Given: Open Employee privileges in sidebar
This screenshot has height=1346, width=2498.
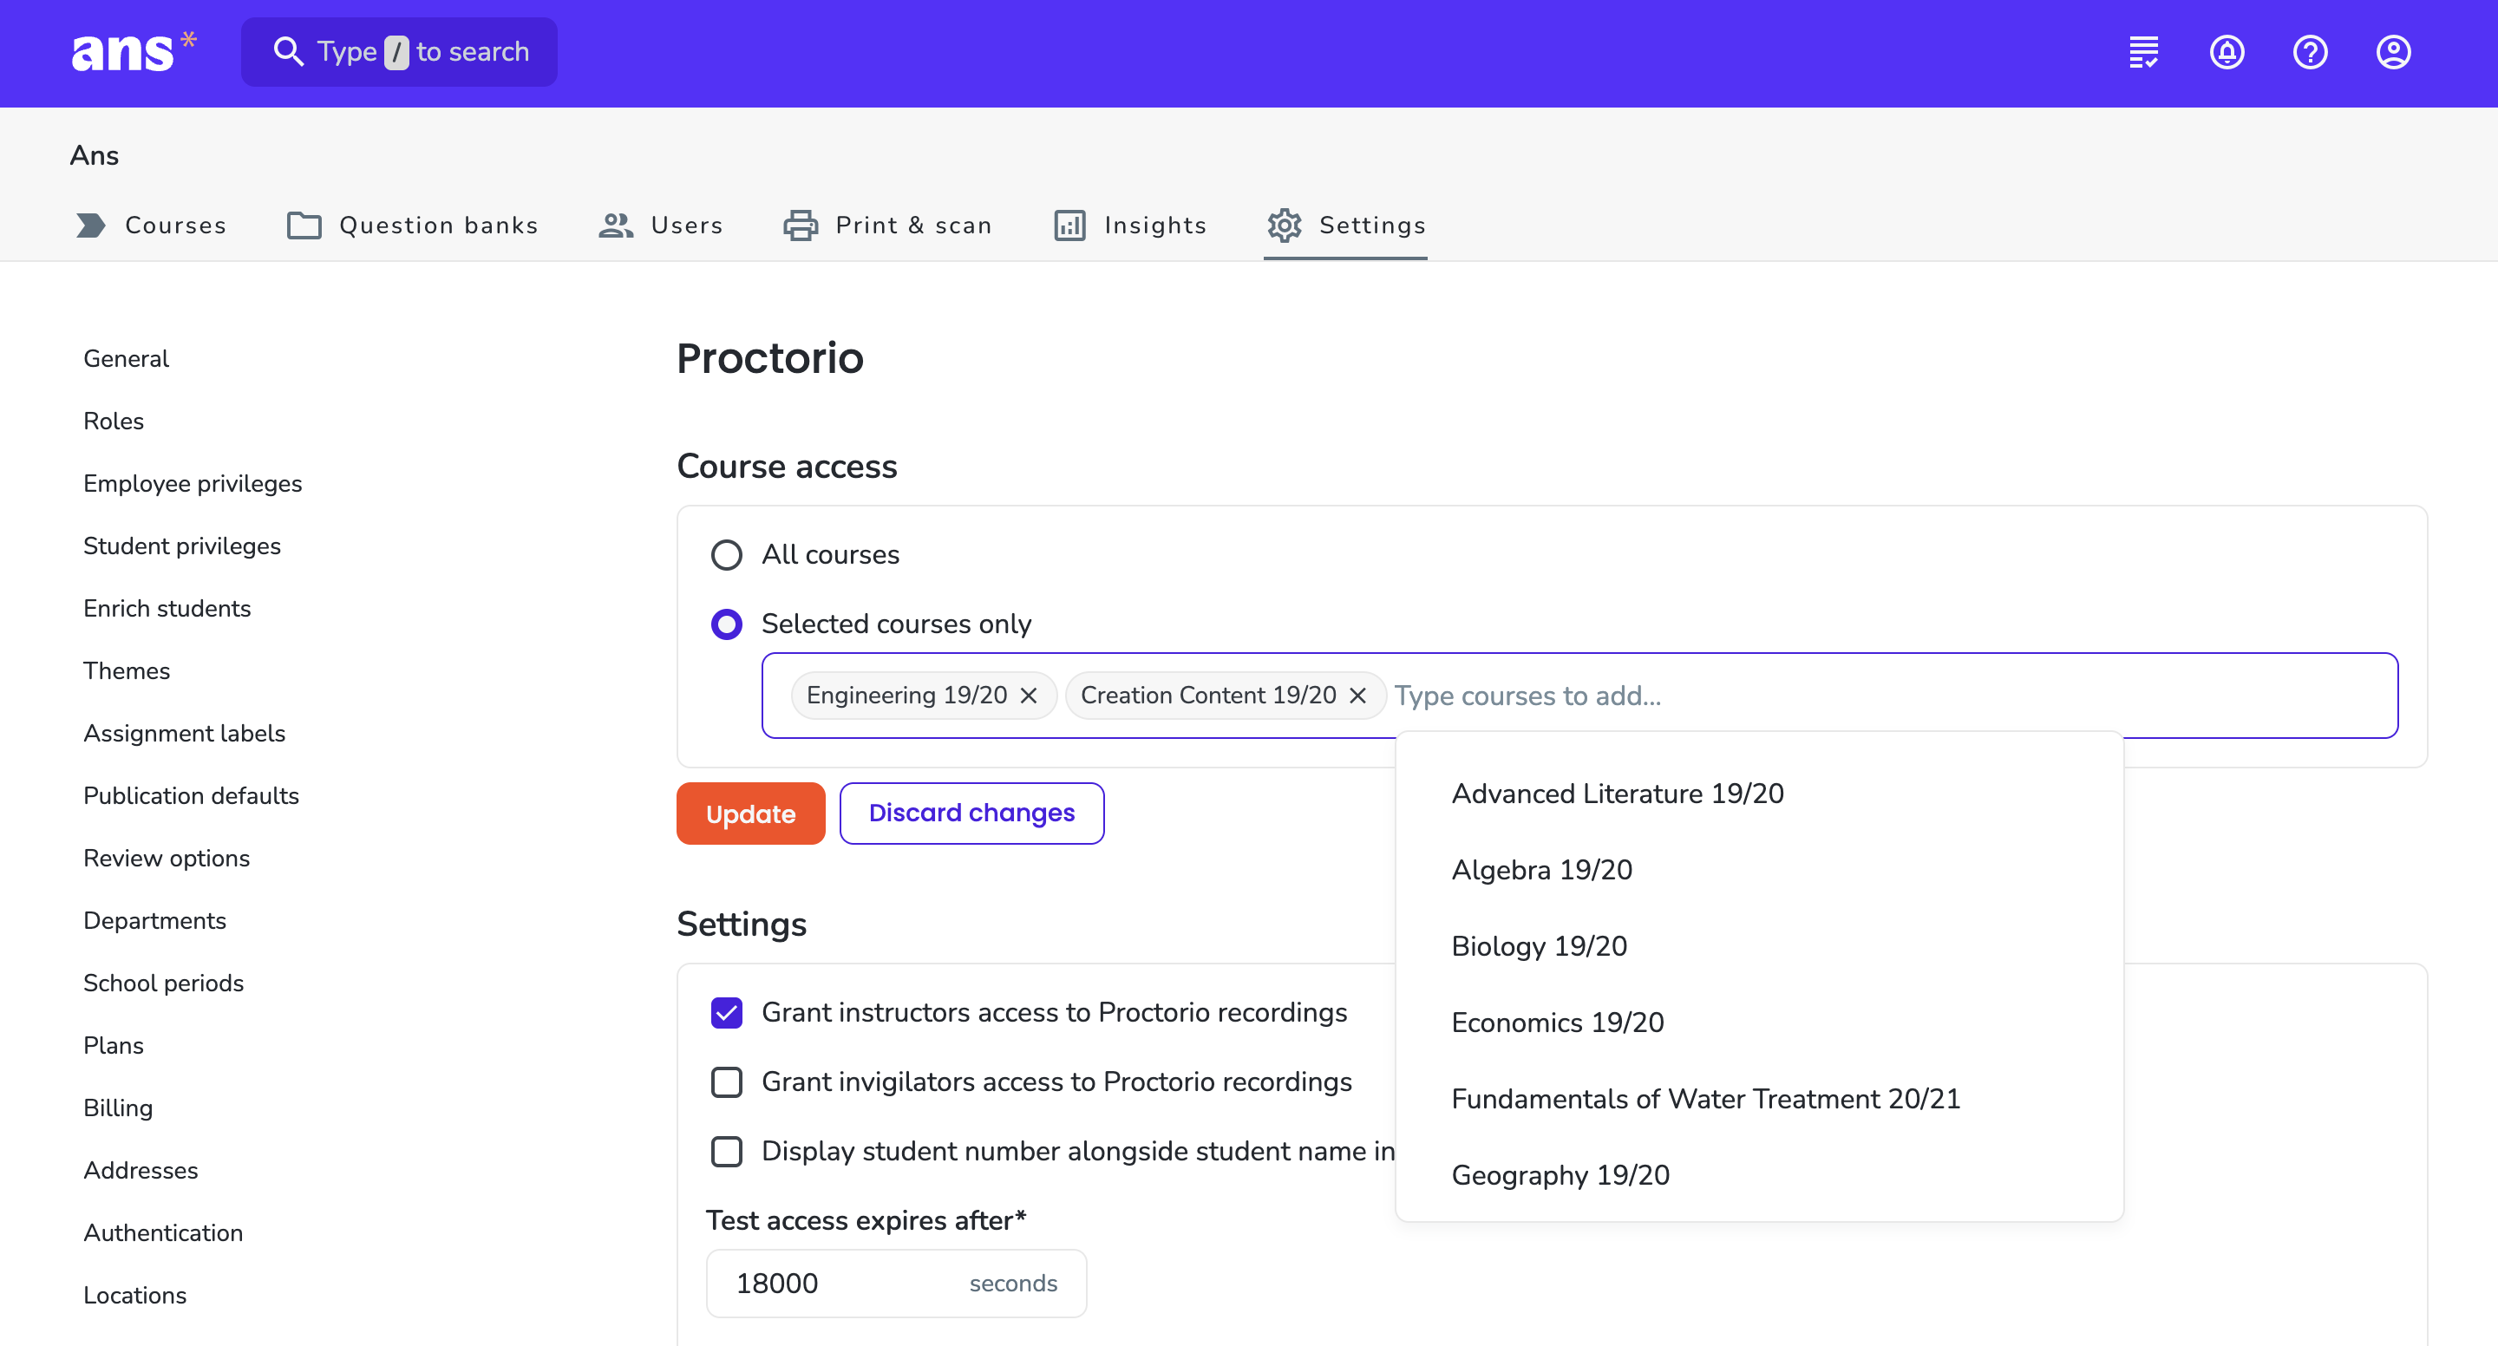Looking at the screenshot, I should tap(193, 484).
